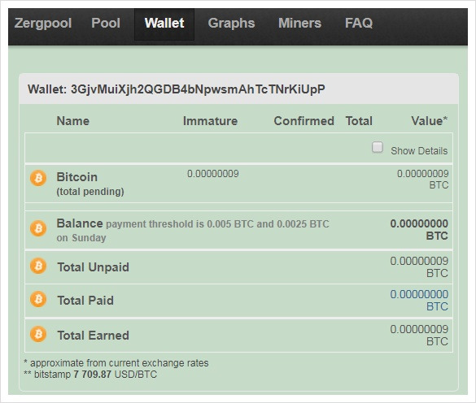Image resolution: width=476 pixels, height=403 pixels.
Task: Click the Total Earned value 0.00000009 BTC
Action: point(419,335)
